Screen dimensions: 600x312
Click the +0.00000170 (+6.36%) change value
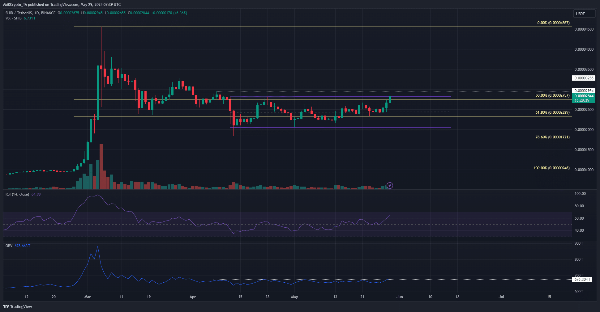169,13
